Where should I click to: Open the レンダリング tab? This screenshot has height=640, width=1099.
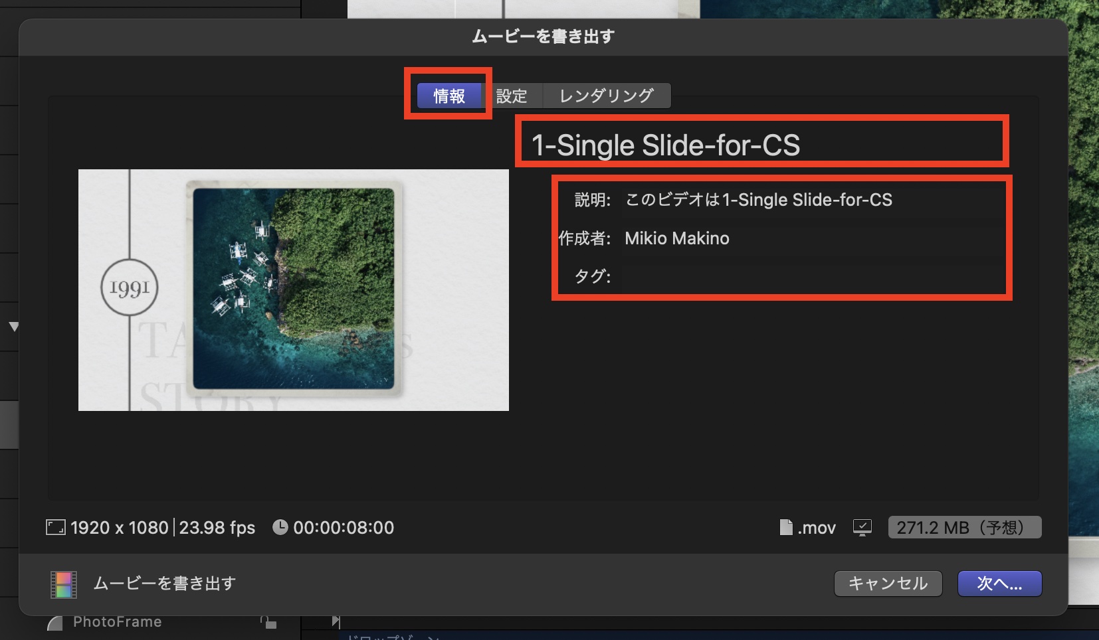(x=607, y=96)
